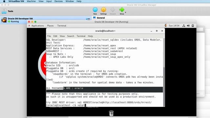Screen dimensions: 210x118
Task: Click the Sun 14:54 clock
Action: pyautogui.click(x=174, y=26)
